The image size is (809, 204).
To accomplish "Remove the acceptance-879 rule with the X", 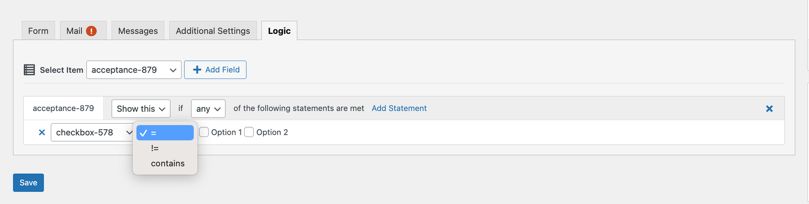I will click(769, 109).
